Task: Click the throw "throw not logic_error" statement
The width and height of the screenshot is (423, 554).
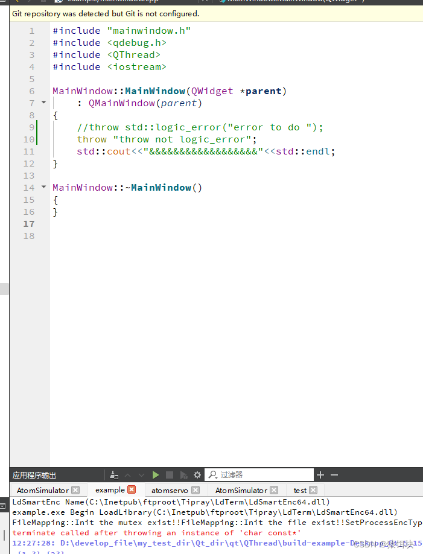Action: (167, 139)
